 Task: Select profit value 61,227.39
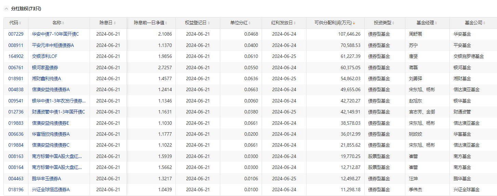point(350,56)
